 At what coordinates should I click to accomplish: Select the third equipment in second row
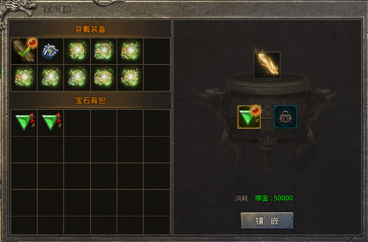point(77,78)
